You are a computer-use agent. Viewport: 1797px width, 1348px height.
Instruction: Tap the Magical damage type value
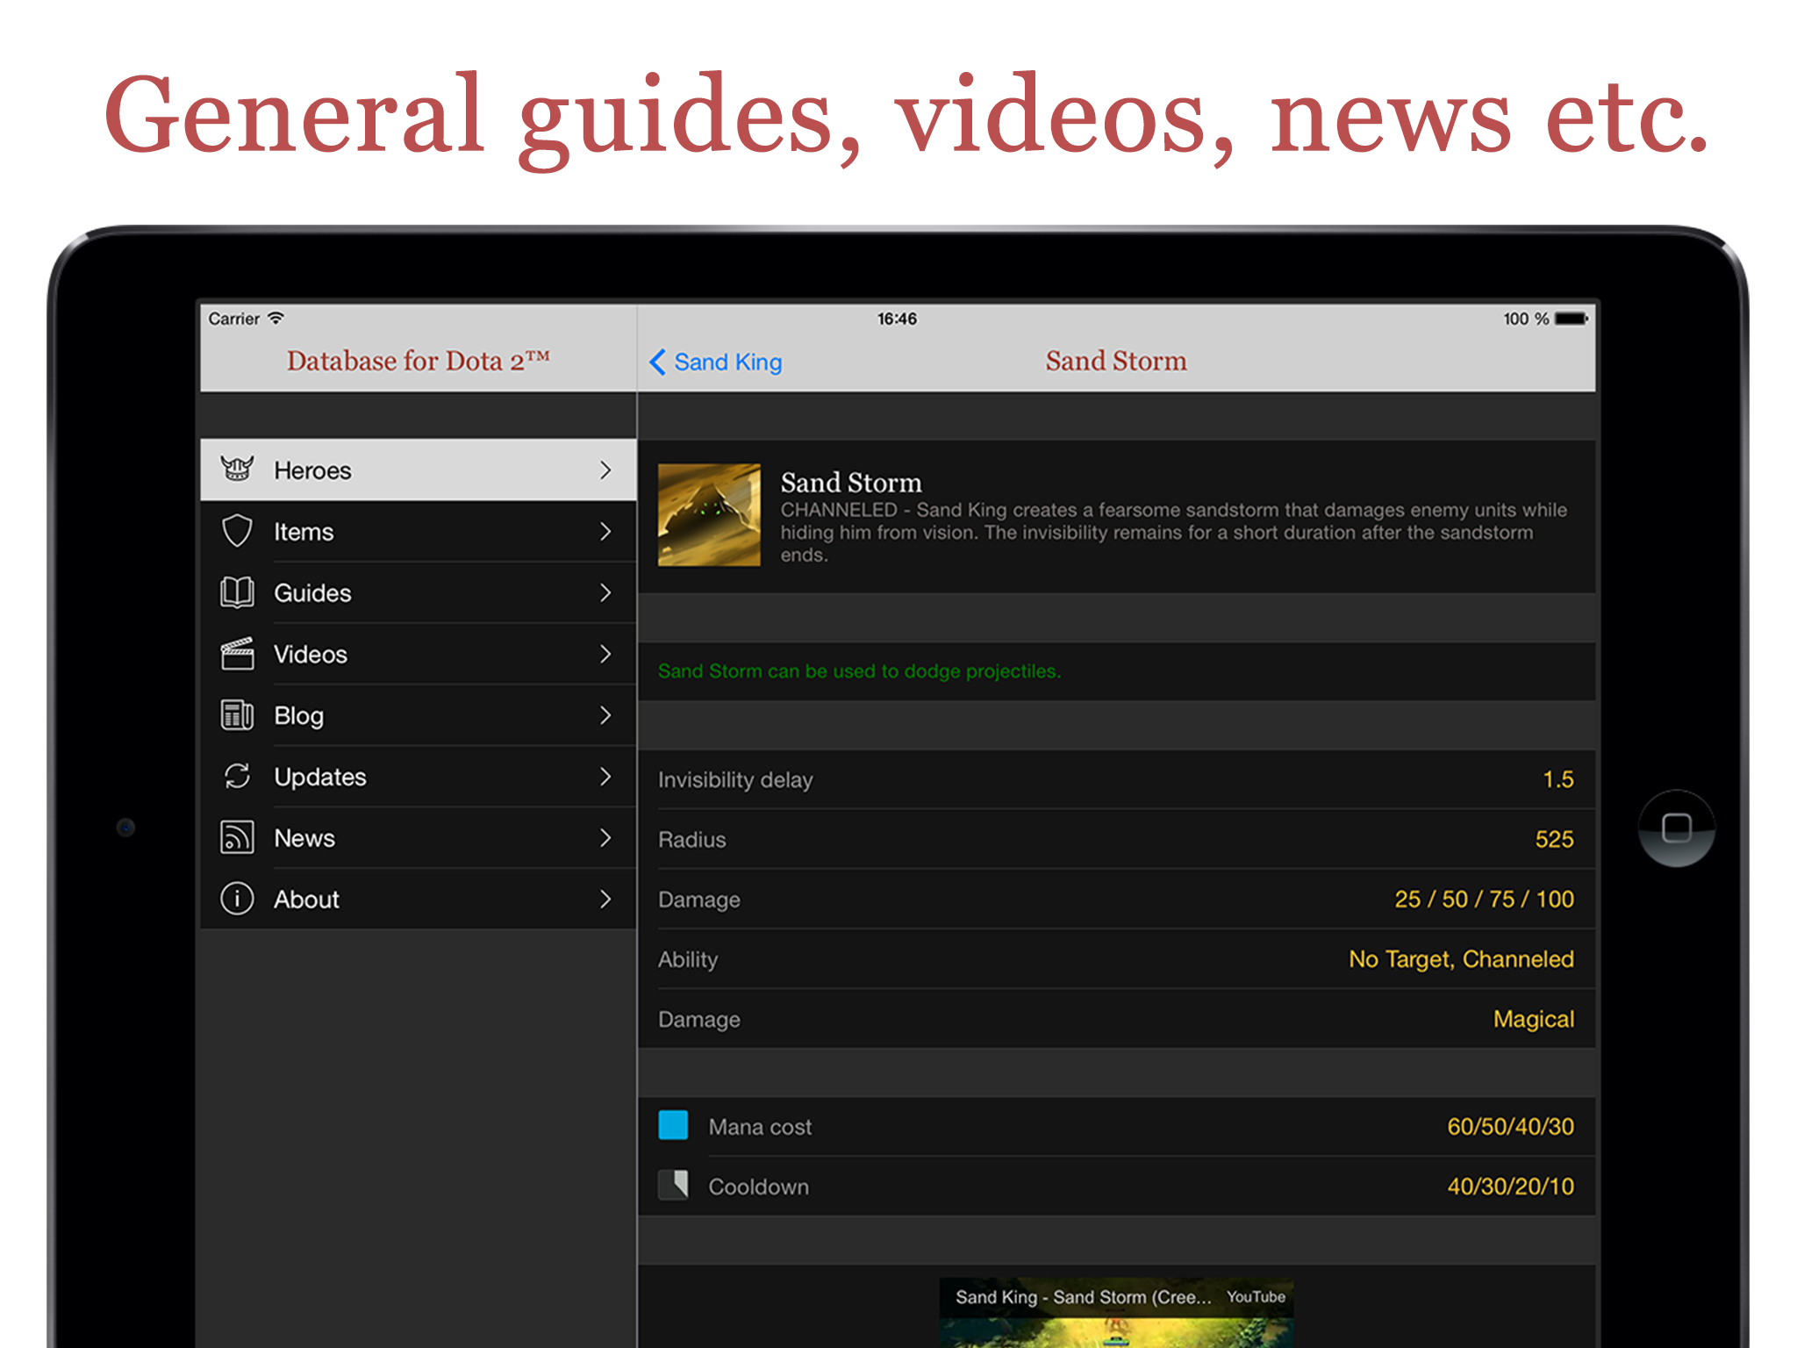tap(1534, 1019)
